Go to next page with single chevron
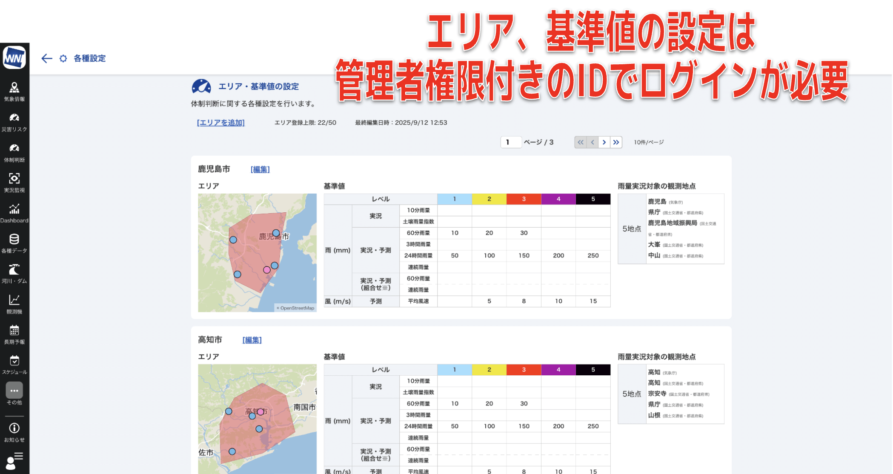This screenshot has width=893, height=474. tap(604, 142)
